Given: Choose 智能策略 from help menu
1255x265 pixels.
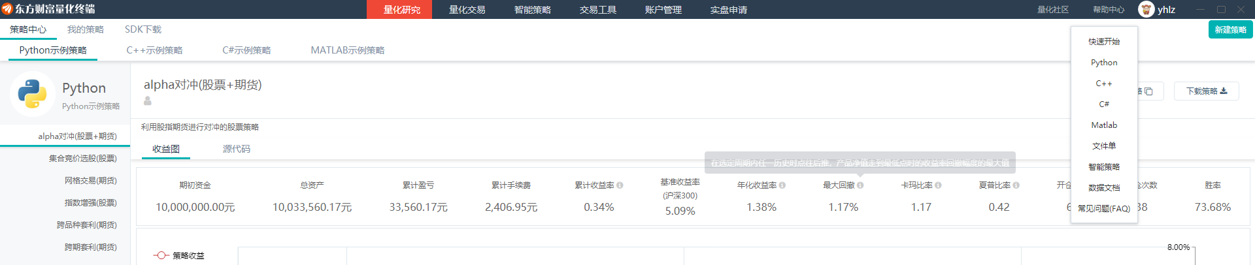Looking at the screenshot, I should [x=1104, y=166].
